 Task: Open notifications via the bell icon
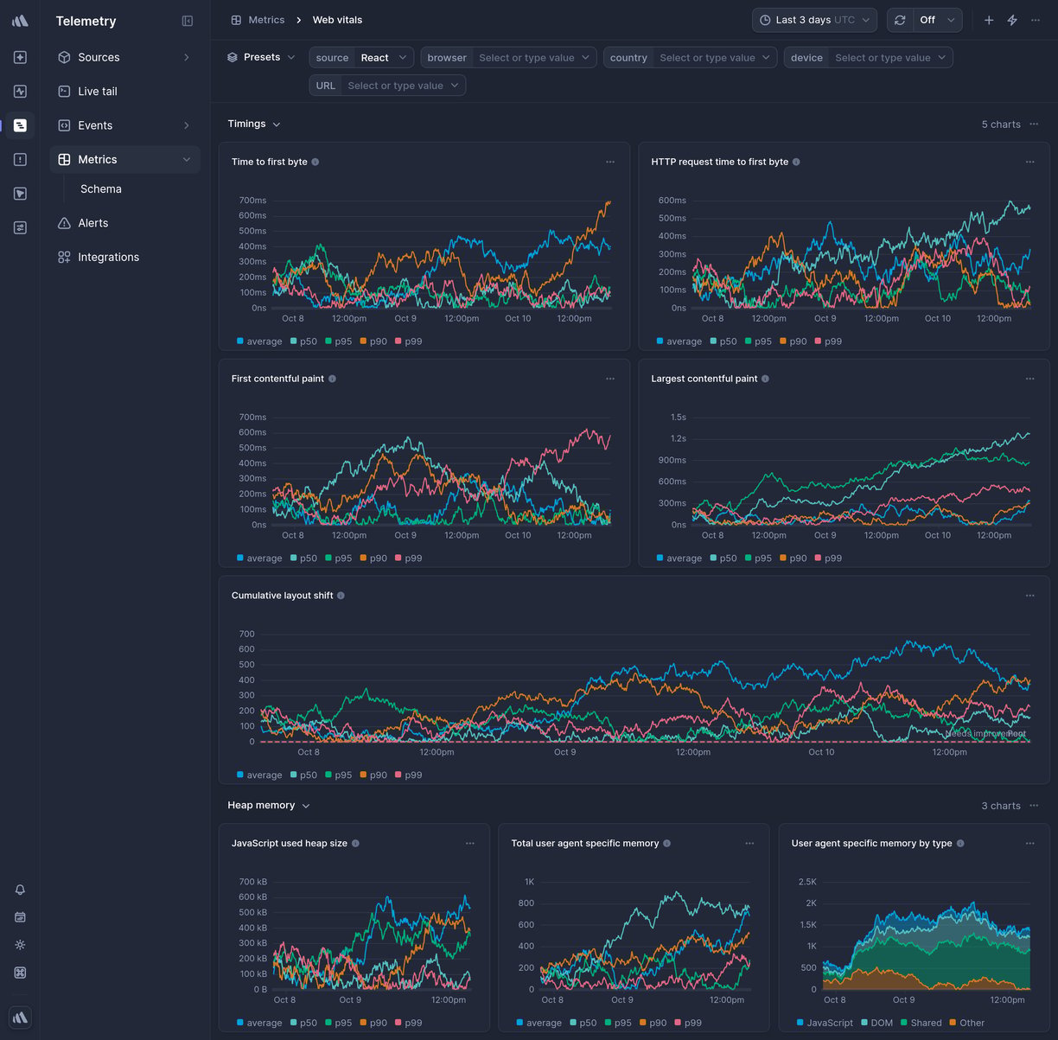click(x=20, y=890)
